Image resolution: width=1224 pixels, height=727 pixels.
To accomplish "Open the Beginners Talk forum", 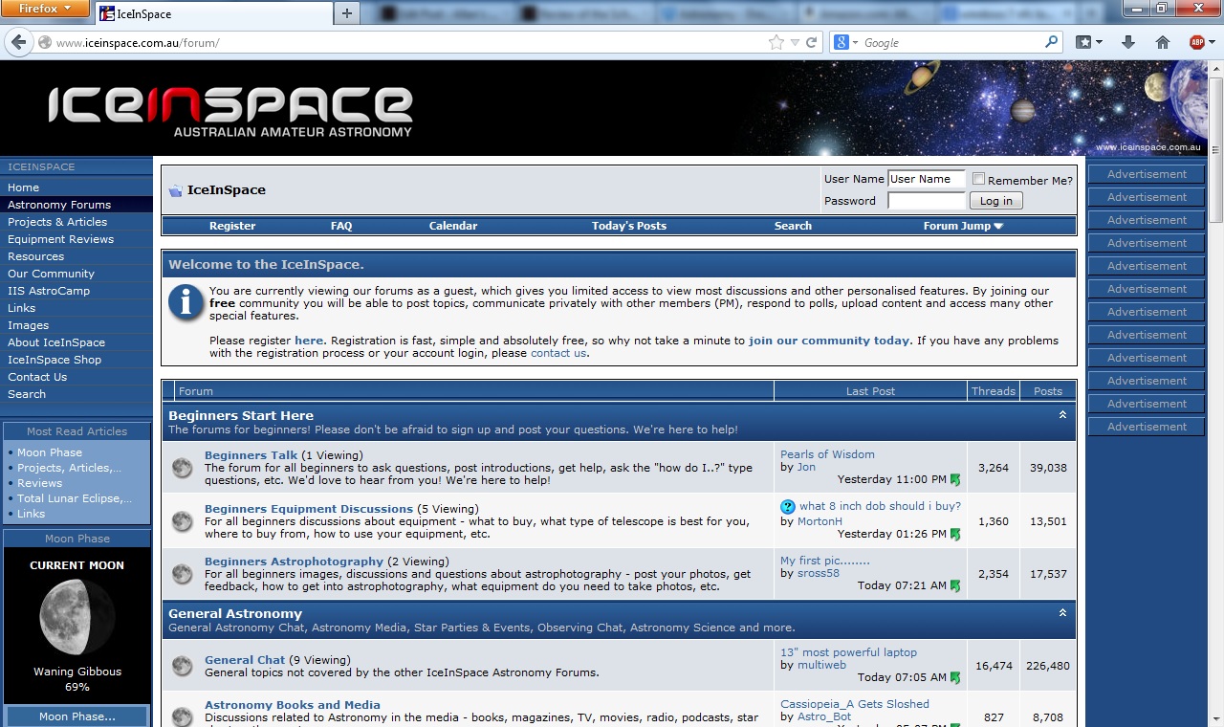I will (x=251, y=455).
